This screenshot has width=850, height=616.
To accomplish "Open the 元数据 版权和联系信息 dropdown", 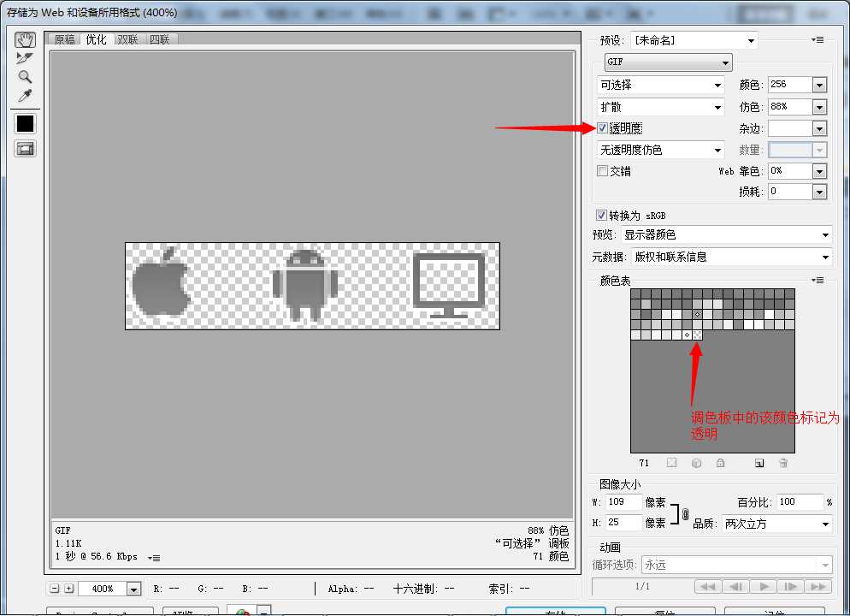I will tap(731, 257).
